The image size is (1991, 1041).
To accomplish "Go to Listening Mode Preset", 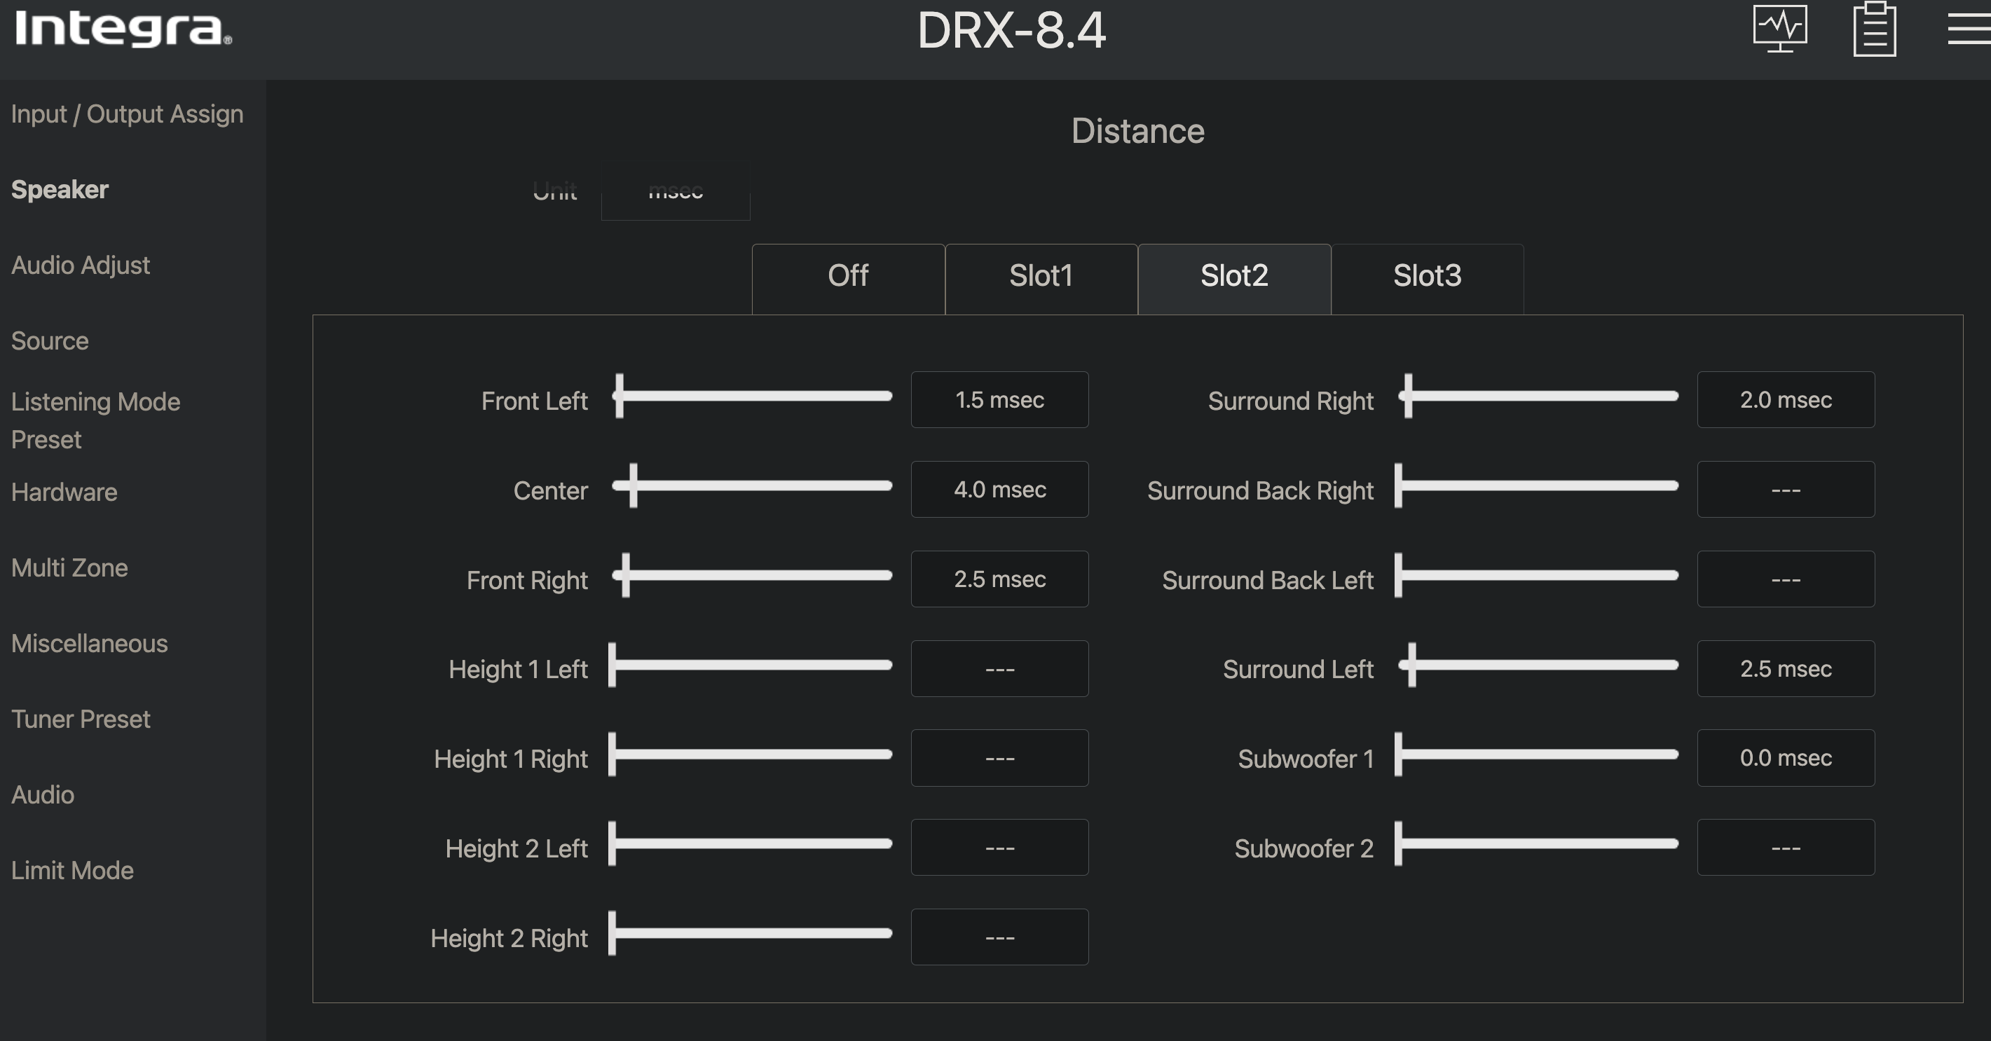I will click(95, 420).
